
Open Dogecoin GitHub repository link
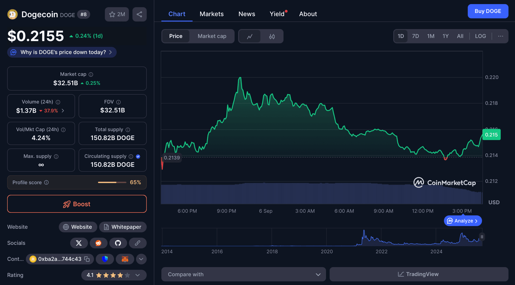tap(118, 243)
